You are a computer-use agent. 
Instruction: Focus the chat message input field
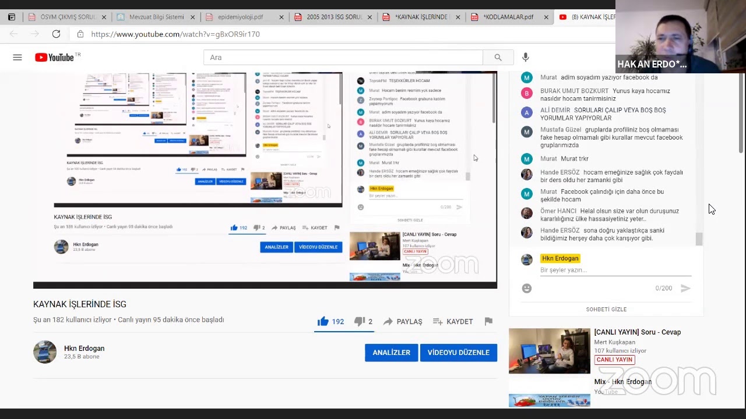615,270
